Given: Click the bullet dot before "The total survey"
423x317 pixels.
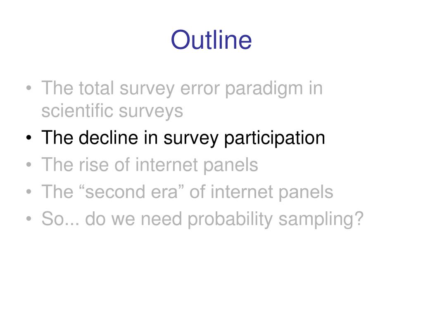Looking at the screenshot, I should (x=29, y=88).
